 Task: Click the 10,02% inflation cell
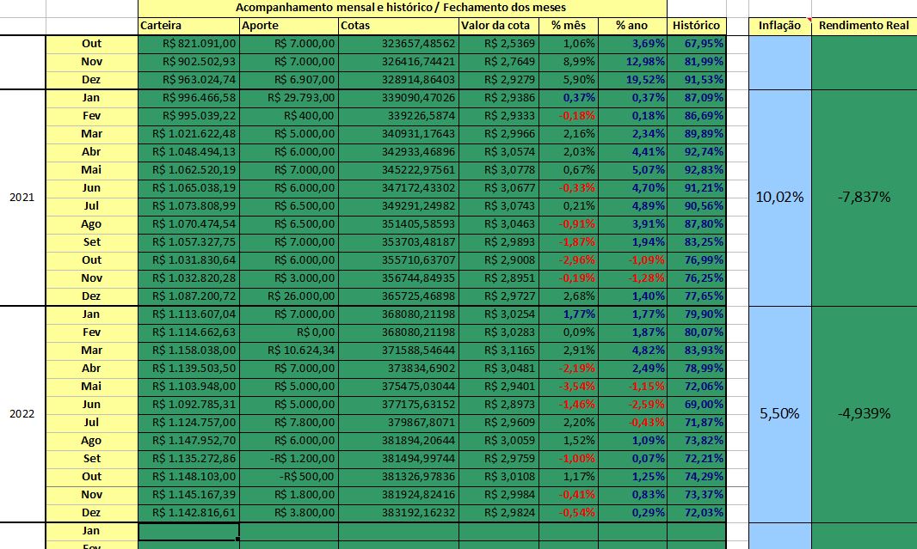pyautogui.click(x=779, y=198)
